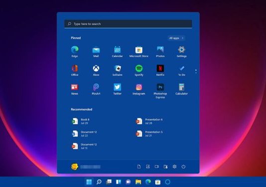Image resolution: width=266 pixels, height=187 pixels.
Task: Start the Solitaire game
Action: [x=118, y=70]
